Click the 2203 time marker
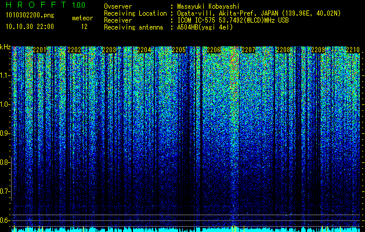 109,50
